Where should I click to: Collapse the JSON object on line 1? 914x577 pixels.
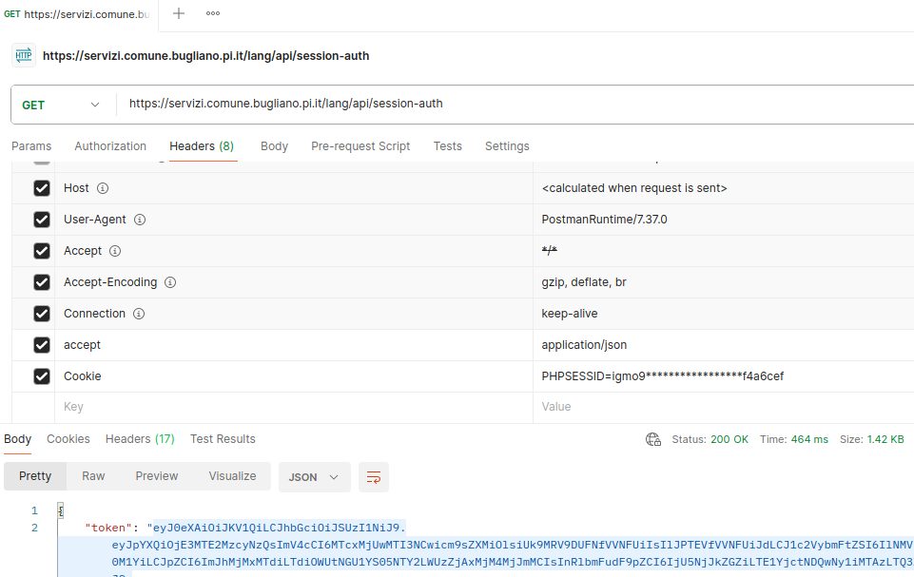pyautogui.click(x=60, y=510)
